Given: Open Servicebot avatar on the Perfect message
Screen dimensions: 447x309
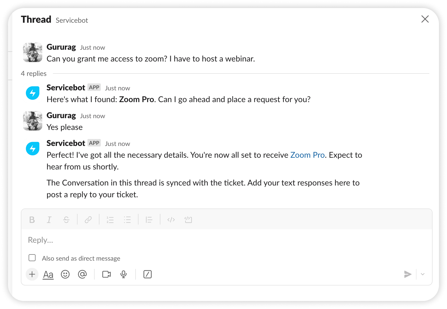Looking at the screenshot, I should (x=33, y=149).
